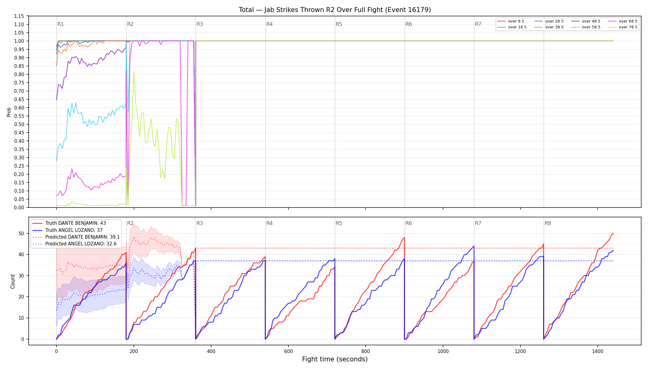Viewport: 648px width, 370px height.
Task: Pick the R7 round label in the probability chart
Action: click(x=478, y=24)
